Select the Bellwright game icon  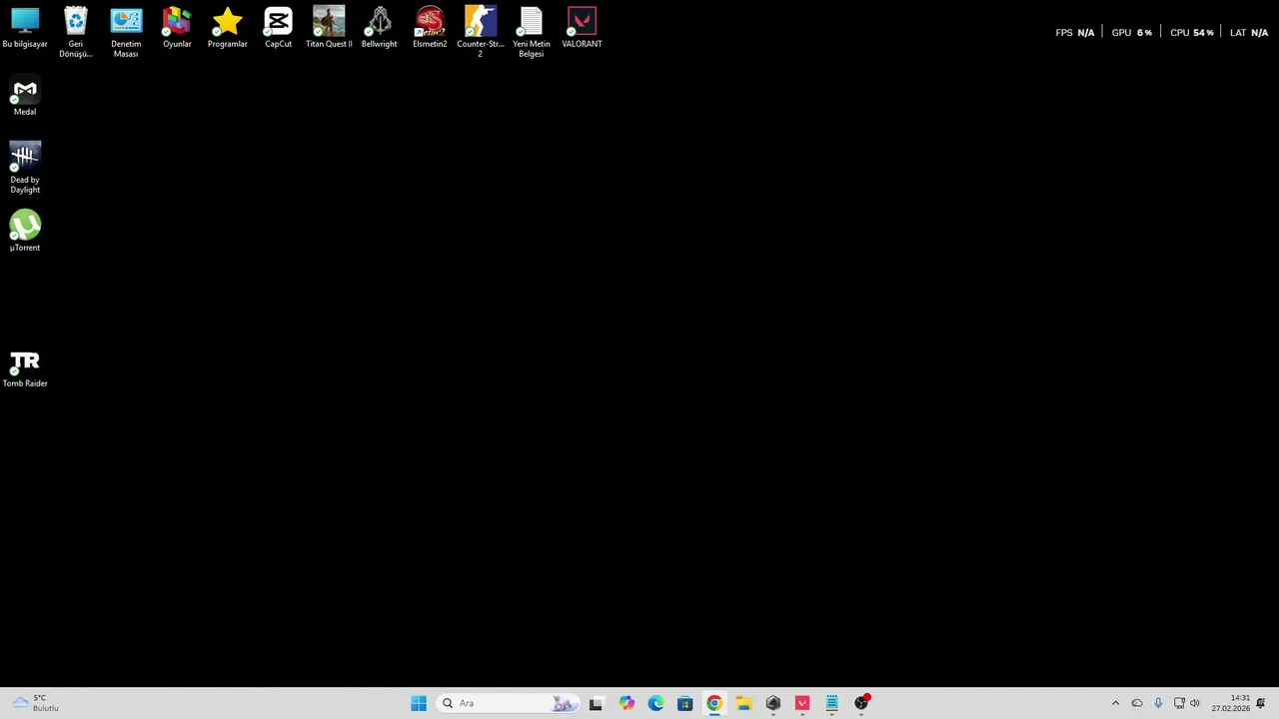click(x=379, y=28)
